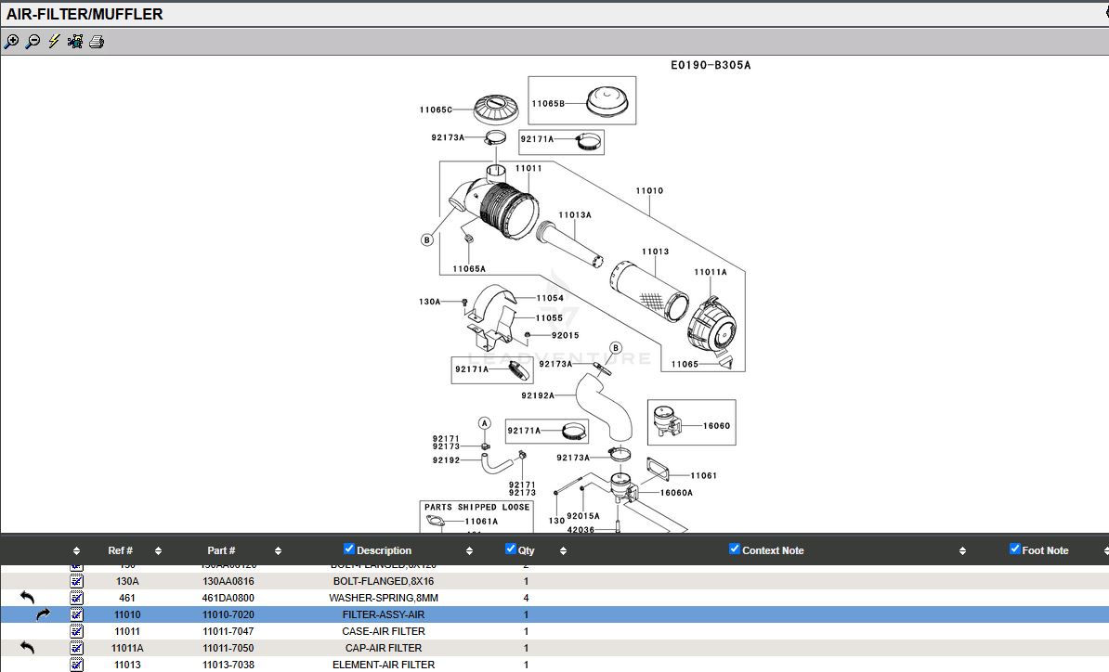The image size is (1109, 672).
Task: Click the zoom out magnifier icon
Action: [33, 42]
